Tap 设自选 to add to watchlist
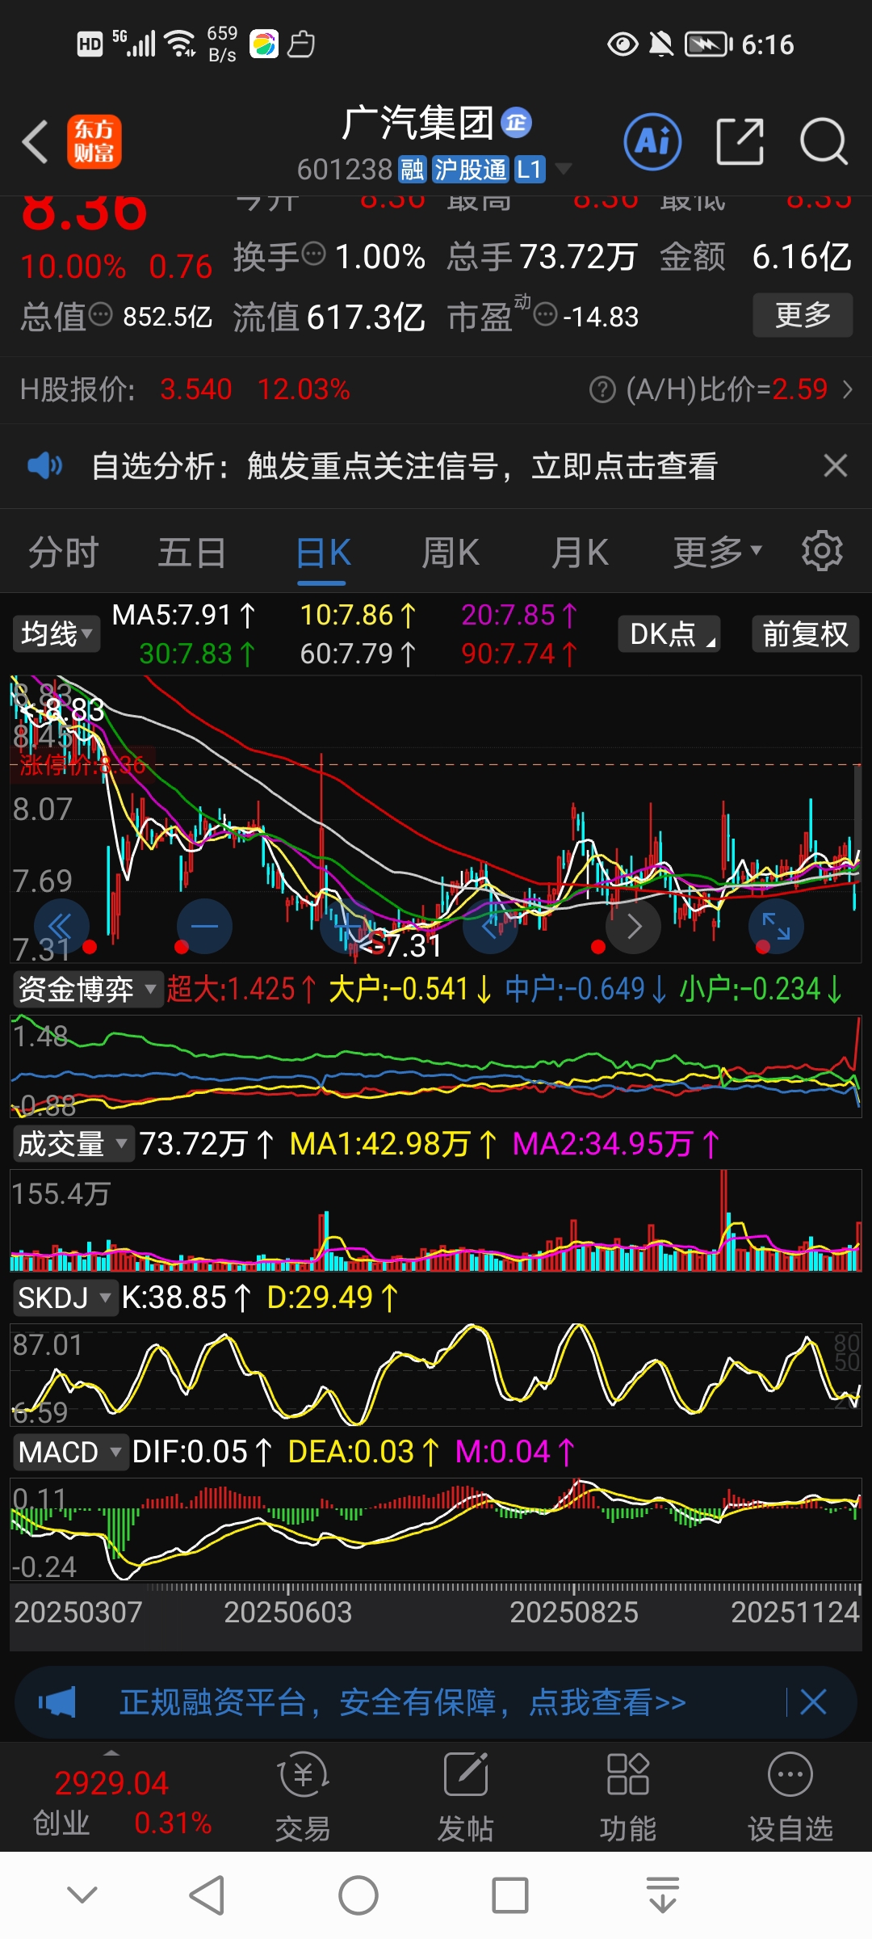Screen dimensions: 872x1939 click(x=790, y=1798)
